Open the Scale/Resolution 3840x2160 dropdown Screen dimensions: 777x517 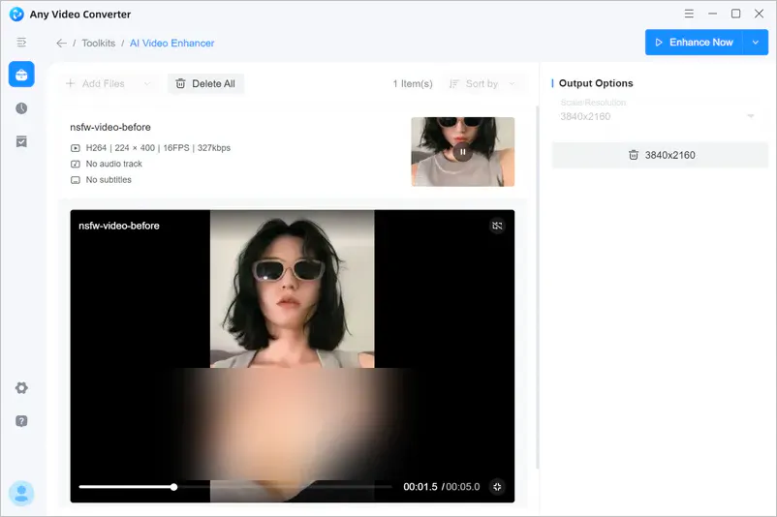tap(657, 116)
